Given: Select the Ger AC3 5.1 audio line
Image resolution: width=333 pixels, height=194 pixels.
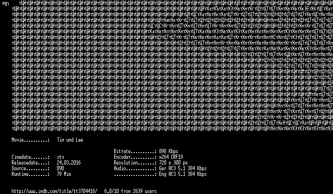Looking at the screenshot, I should click(x=183, y=168).
